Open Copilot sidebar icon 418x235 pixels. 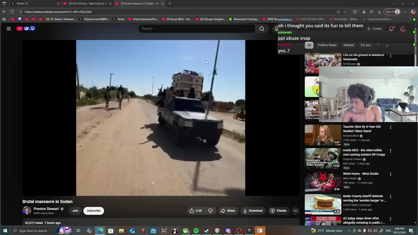413,12
